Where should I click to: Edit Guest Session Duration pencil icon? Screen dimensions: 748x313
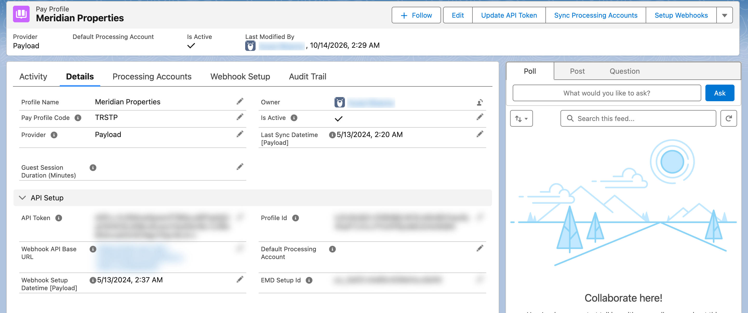click(x=240, y=167)
